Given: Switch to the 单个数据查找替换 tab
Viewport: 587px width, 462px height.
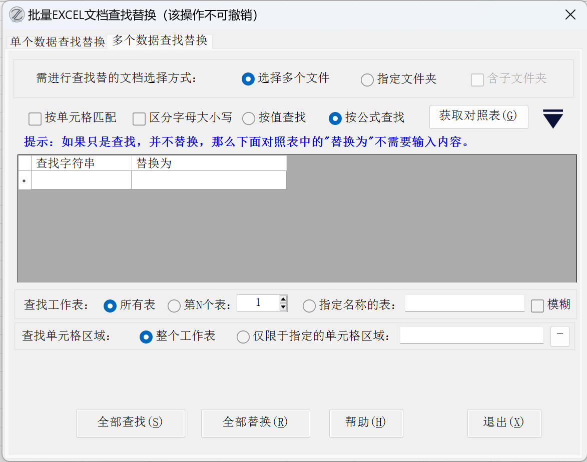Looking at the screenshot, I should (58, 41).
